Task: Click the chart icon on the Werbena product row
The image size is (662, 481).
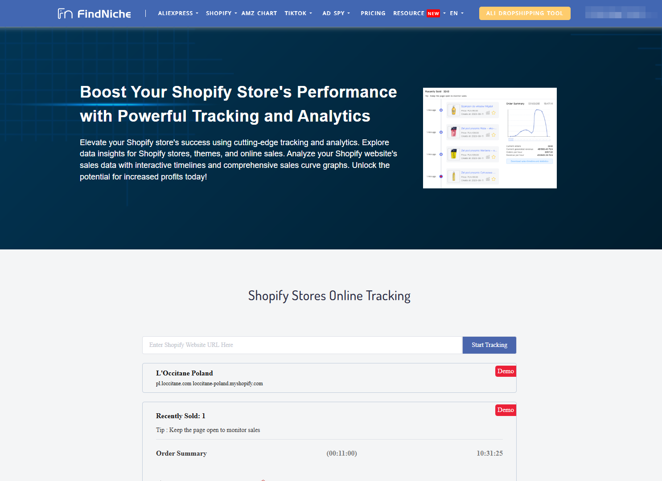Action: [488, 156]
